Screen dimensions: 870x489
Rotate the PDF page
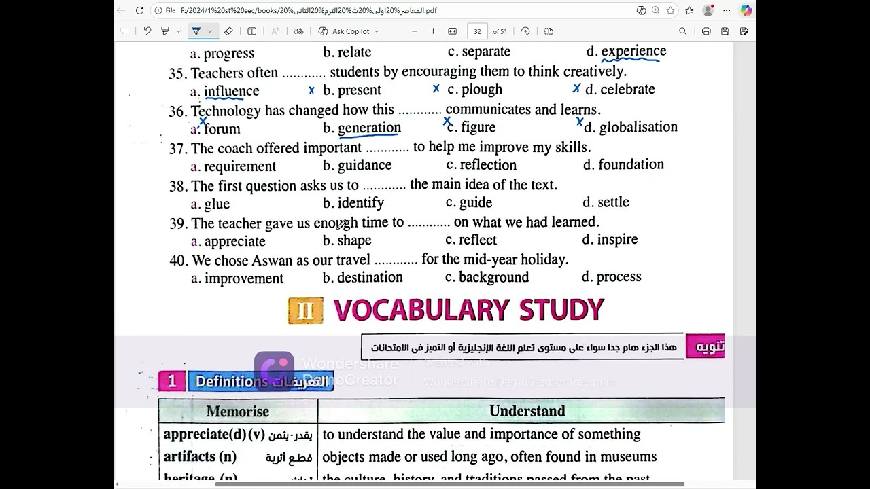pyautogui.click(x=525, y=31)
